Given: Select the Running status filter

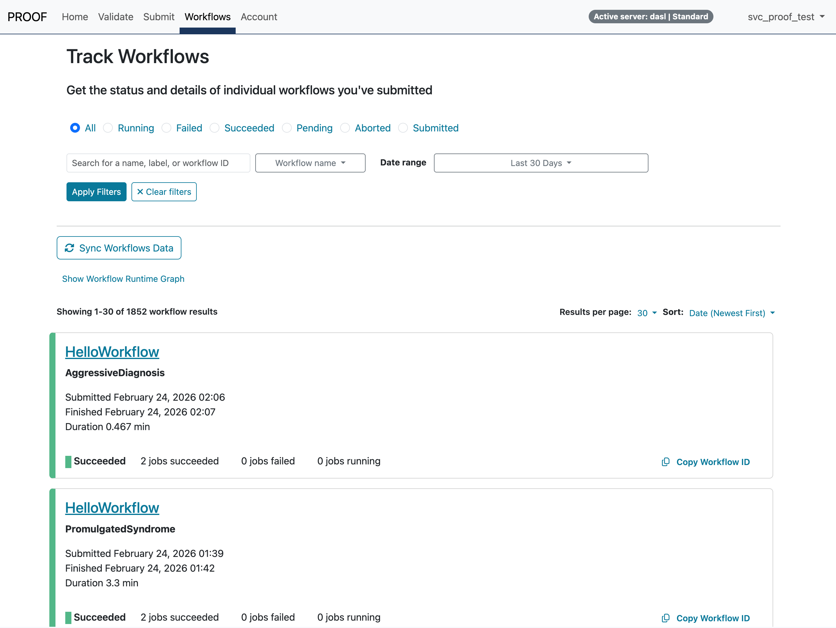Looking at the screenshot, I should coord(108,128).
